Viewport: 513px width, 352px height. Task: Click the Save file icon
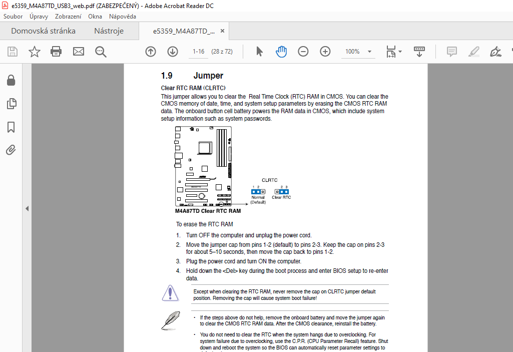(13, 52)
